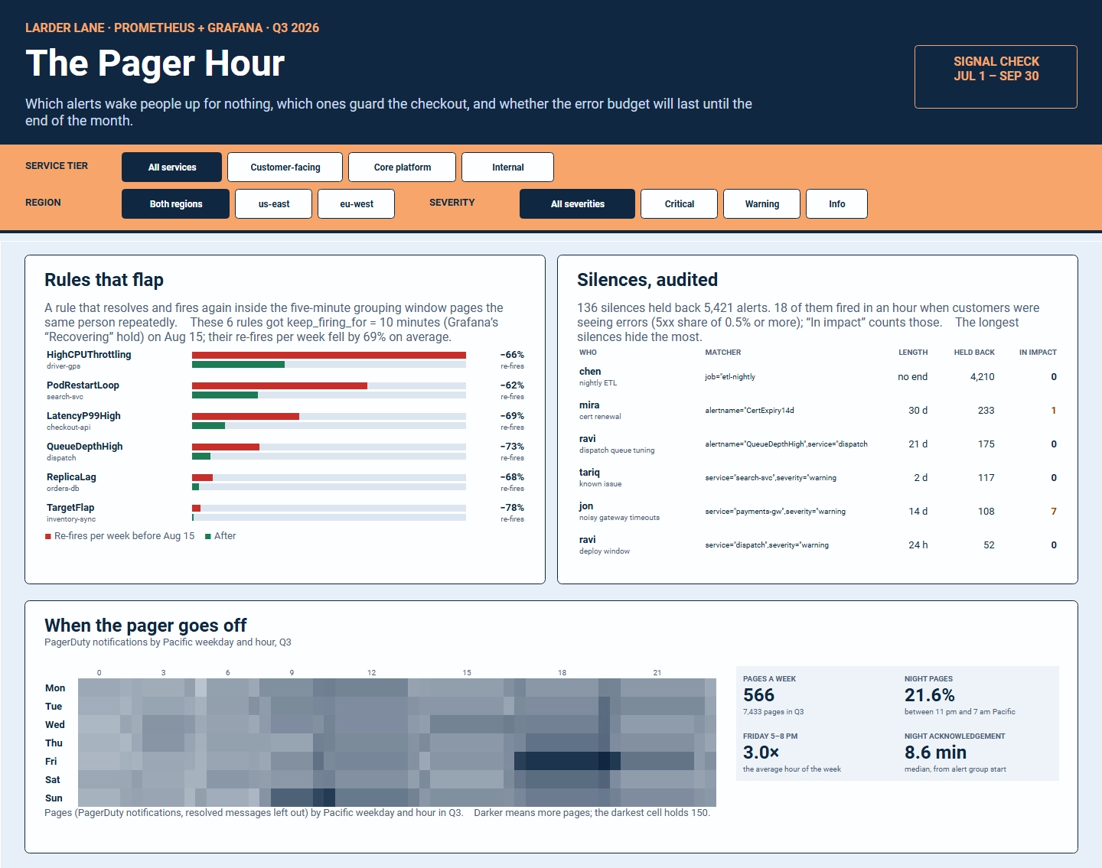Select the PodRestartLoop rule name

pos(83,385)
